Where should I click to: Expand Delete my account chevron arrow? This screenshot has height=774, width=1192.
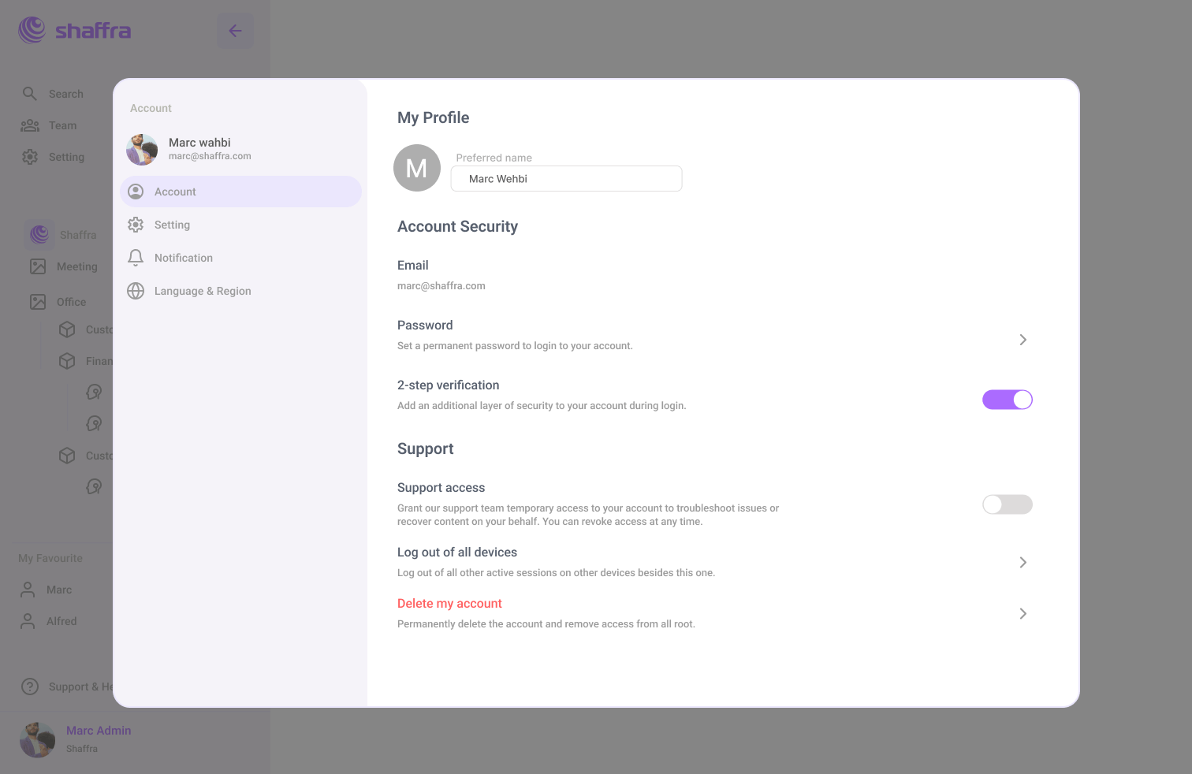(x=1023, y=613)
